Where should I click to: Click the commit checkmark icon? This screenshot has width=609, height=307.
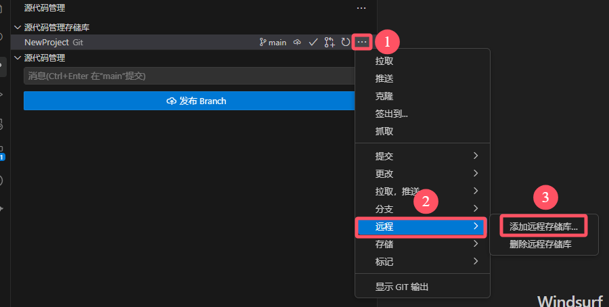point(313,43)
